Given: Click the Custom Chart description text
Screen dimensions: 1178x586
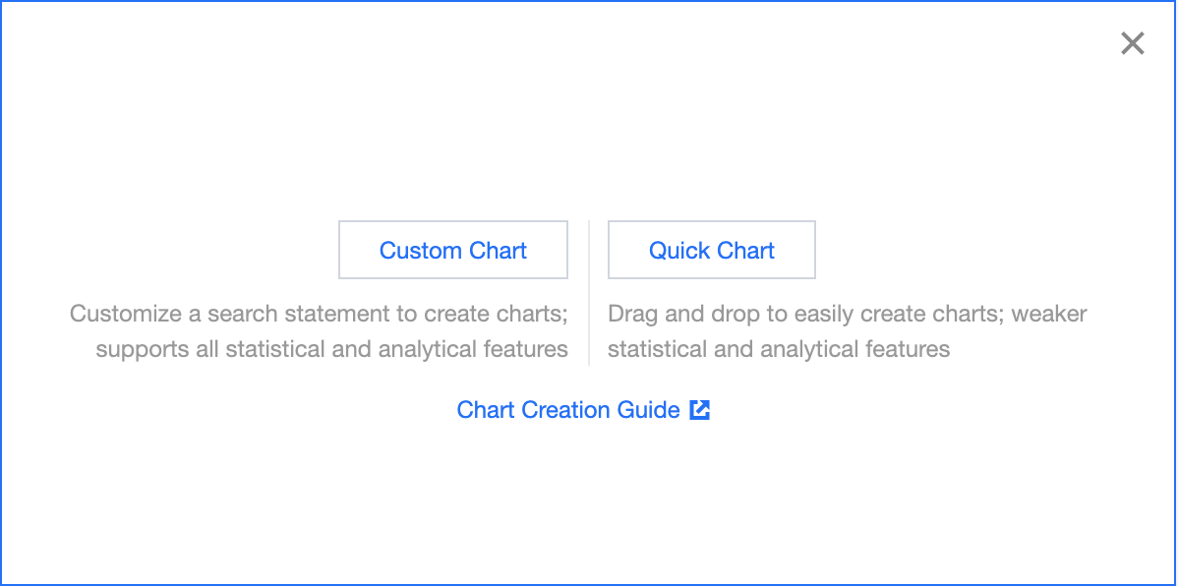Looking at the screenshot, I should [320, 331].
